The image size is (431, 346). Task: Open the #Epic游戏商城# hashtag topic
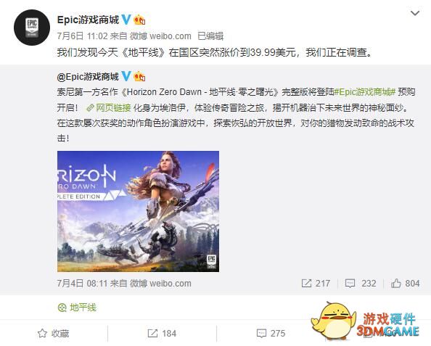click(x=364, y=92)
